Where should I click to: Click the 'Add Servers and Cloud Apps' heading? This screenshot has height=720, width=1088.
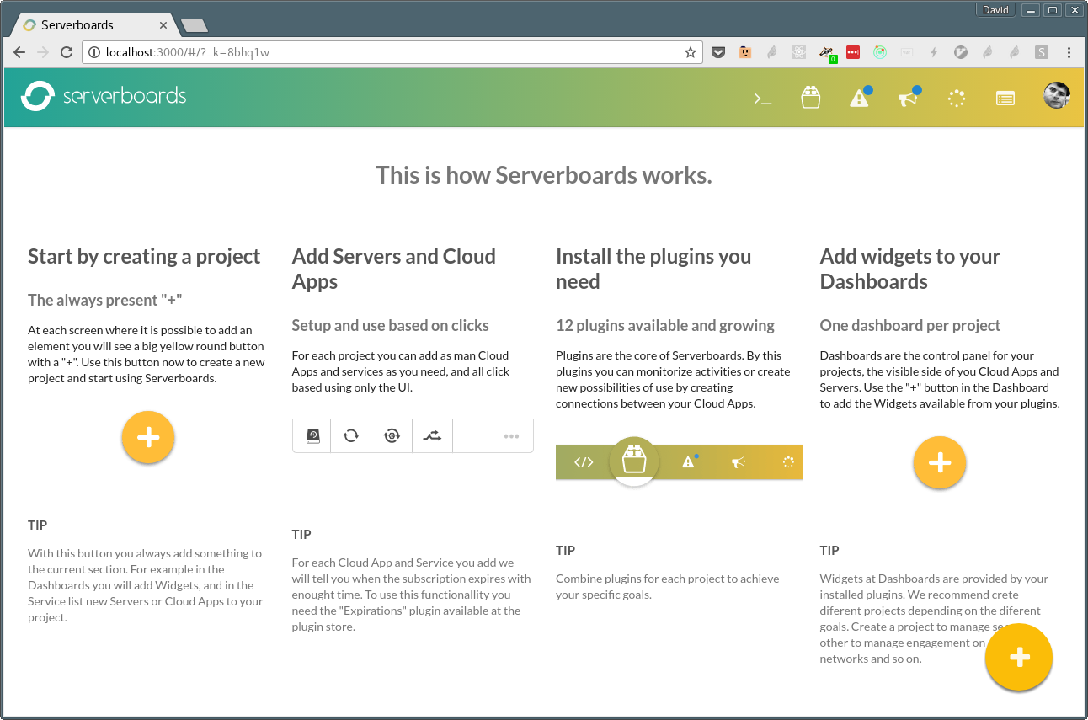click(394, 269)
